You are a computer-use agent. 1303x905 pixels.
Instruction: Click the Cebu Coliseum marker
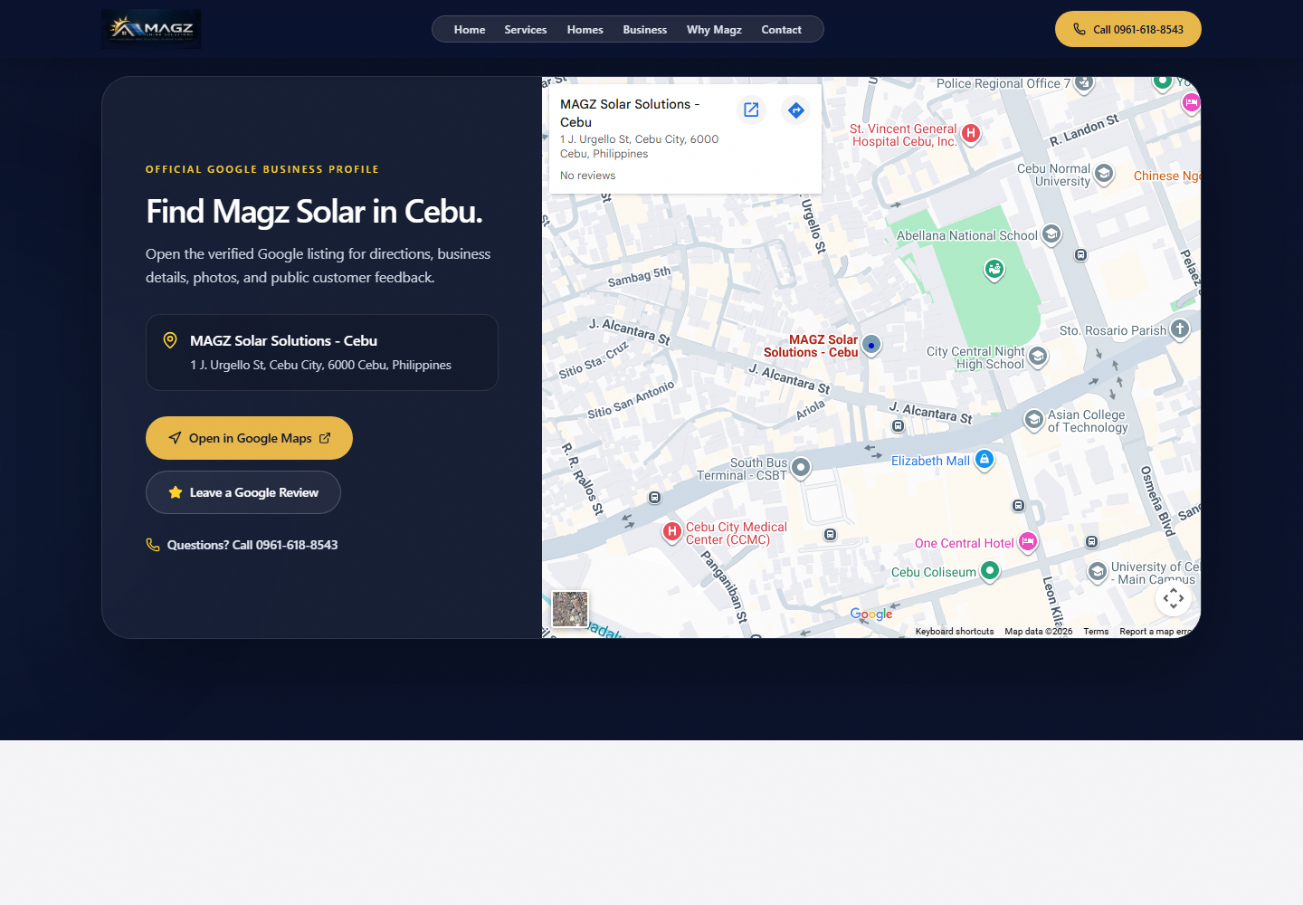tap(990, 570)
